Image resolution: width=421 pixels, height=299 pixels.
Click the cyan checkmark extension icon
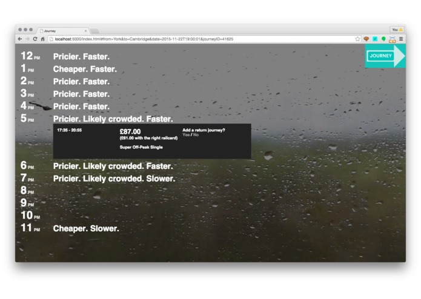(375, 39)
